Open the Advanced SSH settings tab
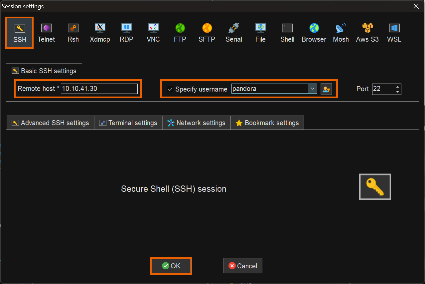 [51, 123]
